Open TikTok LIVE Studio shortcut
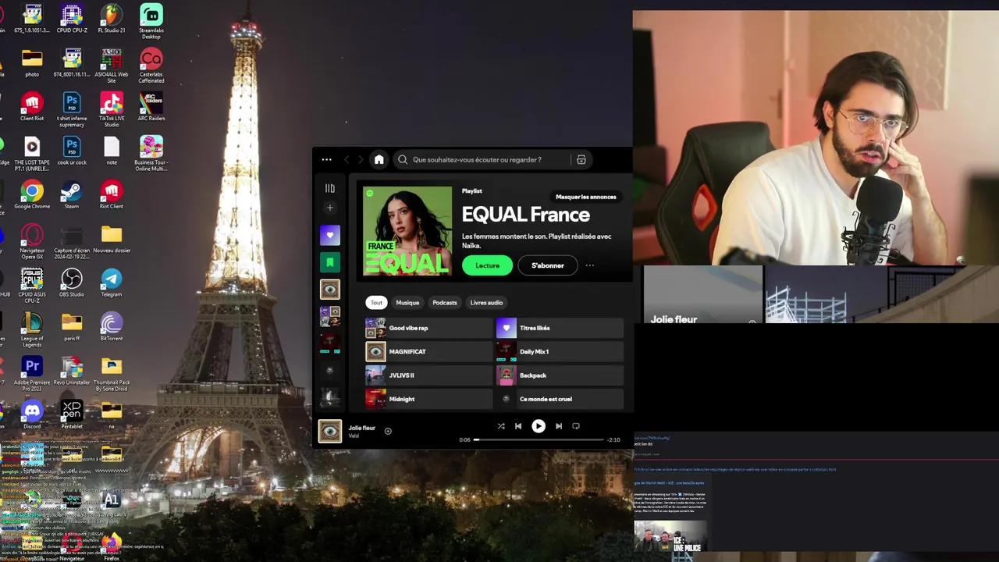Viewport: 999px width, 562px height. point(112,110)
